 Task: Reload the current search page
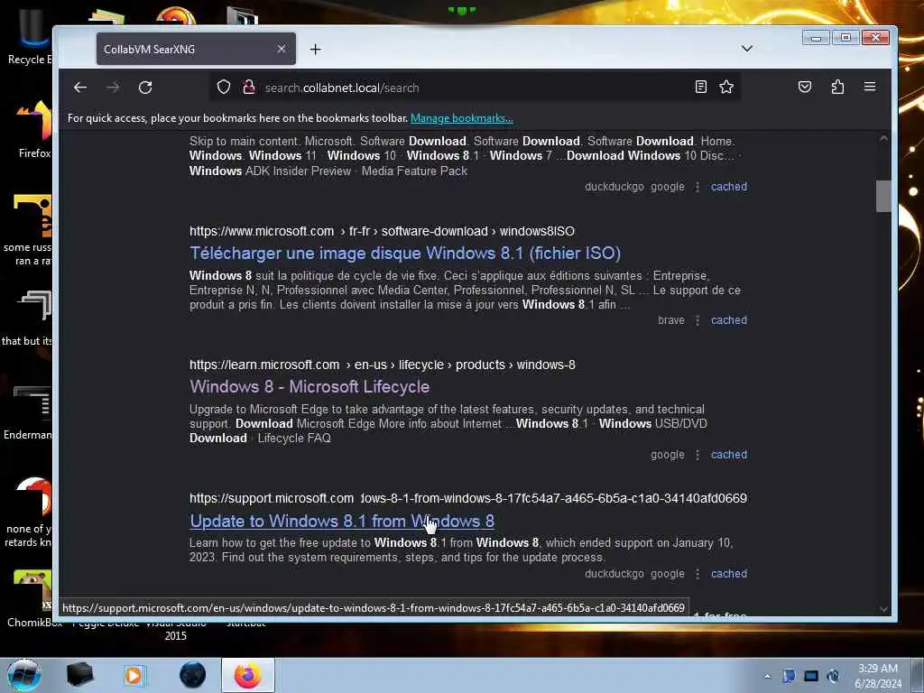[145, 88]
